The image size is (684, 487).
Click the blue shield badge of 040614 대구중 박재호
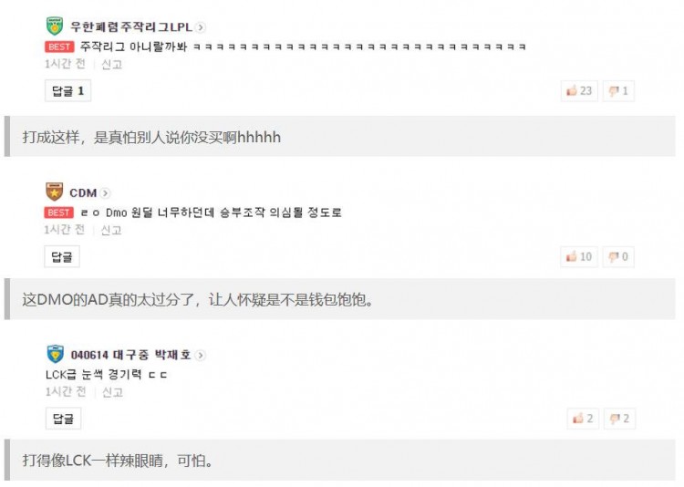56,354
